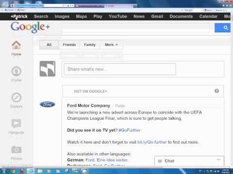Open Search in the Google bar
The image size is (233, 174).
click(x=41, y=16)
